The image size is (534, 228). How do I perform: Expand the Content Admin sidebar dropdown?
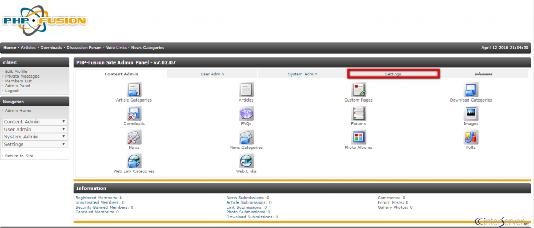point(34,122)
